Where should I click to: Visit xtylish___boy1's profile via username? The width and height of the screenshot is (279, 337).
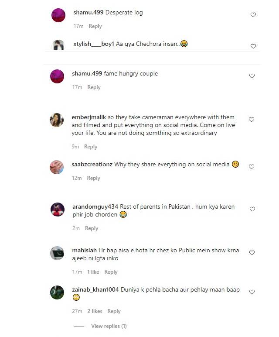[94, 44]
